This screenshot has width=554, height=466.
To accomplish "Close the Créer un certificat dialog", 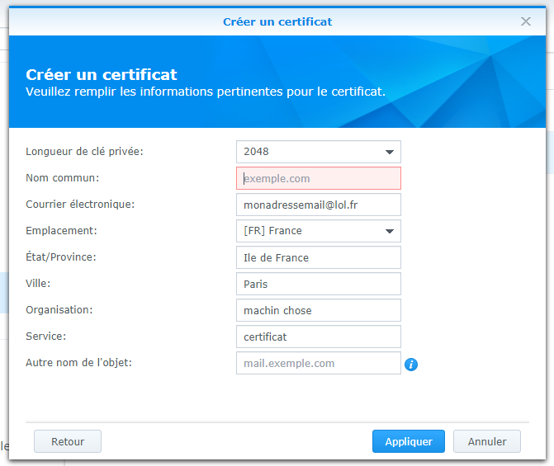I will 526,21.
